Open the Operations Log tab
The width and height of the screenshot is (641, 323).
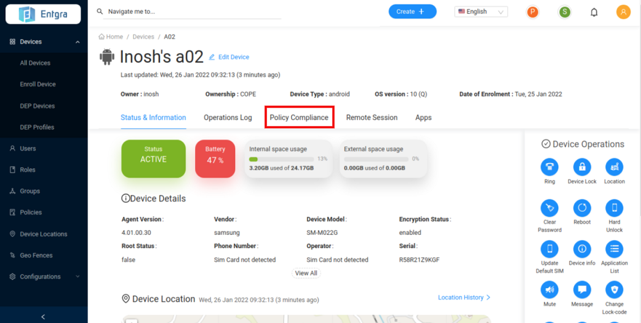pos(228,117)
